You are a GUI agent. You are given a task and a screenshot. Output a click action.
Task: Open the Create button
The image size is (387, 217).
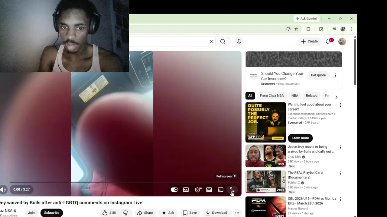310,42
